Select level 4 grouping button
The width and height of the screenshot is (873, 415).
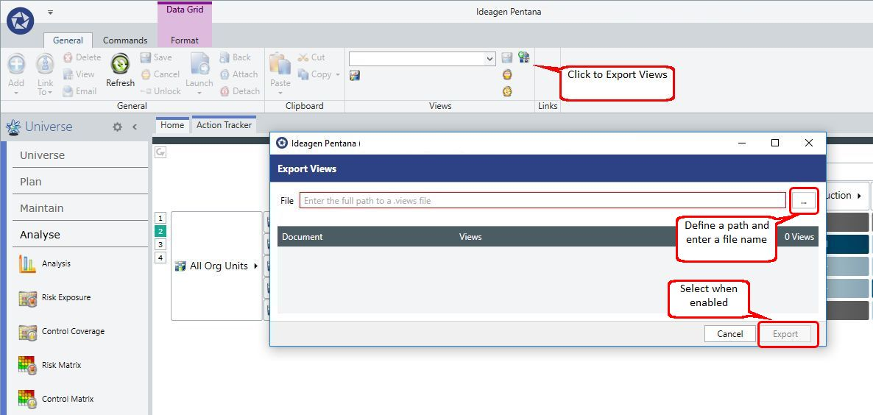[160, 258]
